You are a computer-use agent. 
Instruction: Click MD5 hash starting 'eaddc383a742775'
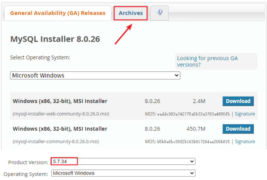click(193, 114)
